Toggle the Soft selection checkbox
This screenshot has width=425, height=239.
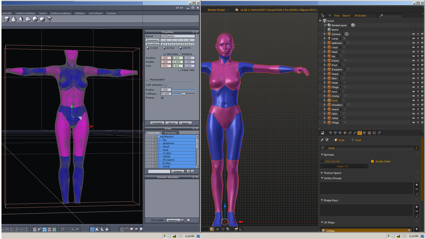[x=166, y=85]
